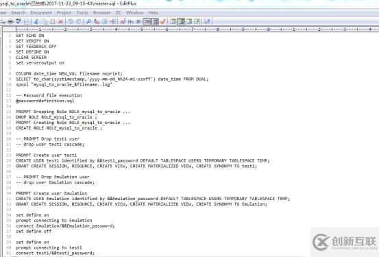Click the View in Browser icon
This screenshot has height=257, width=379.
(x=27, y=21)
